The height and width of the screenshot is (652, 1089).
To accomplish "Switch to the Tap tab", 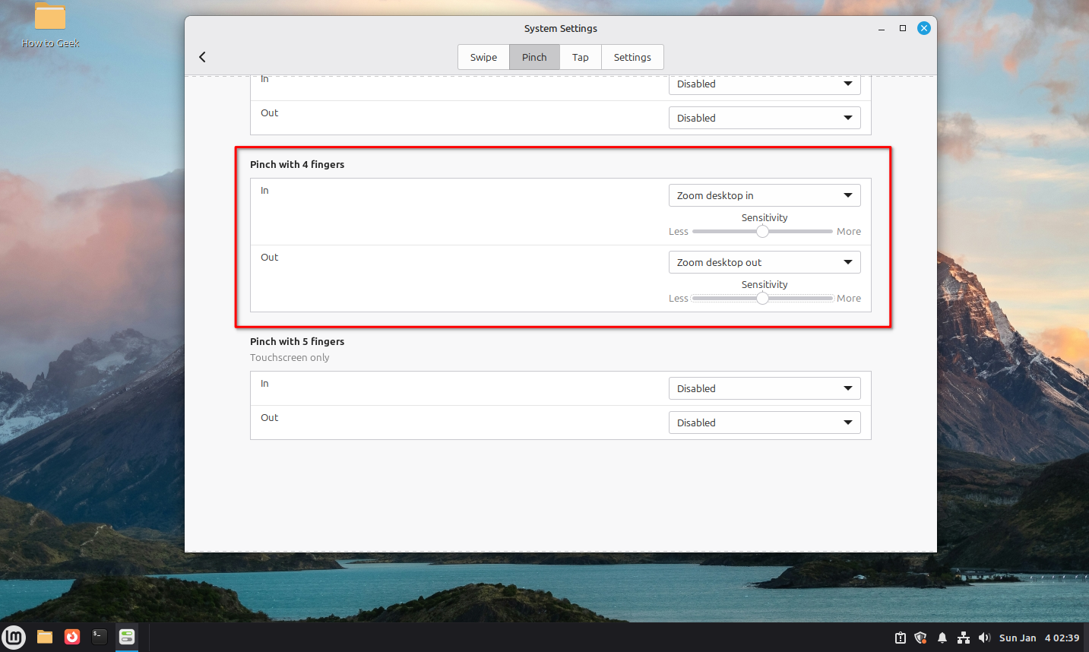I will click(580, 56).
